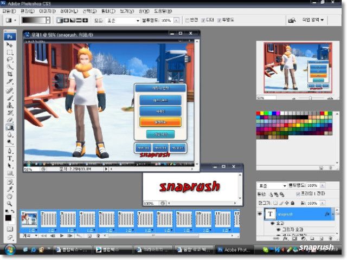Select the Eraser tool
The image size is (347, 260).
(10, 120)
